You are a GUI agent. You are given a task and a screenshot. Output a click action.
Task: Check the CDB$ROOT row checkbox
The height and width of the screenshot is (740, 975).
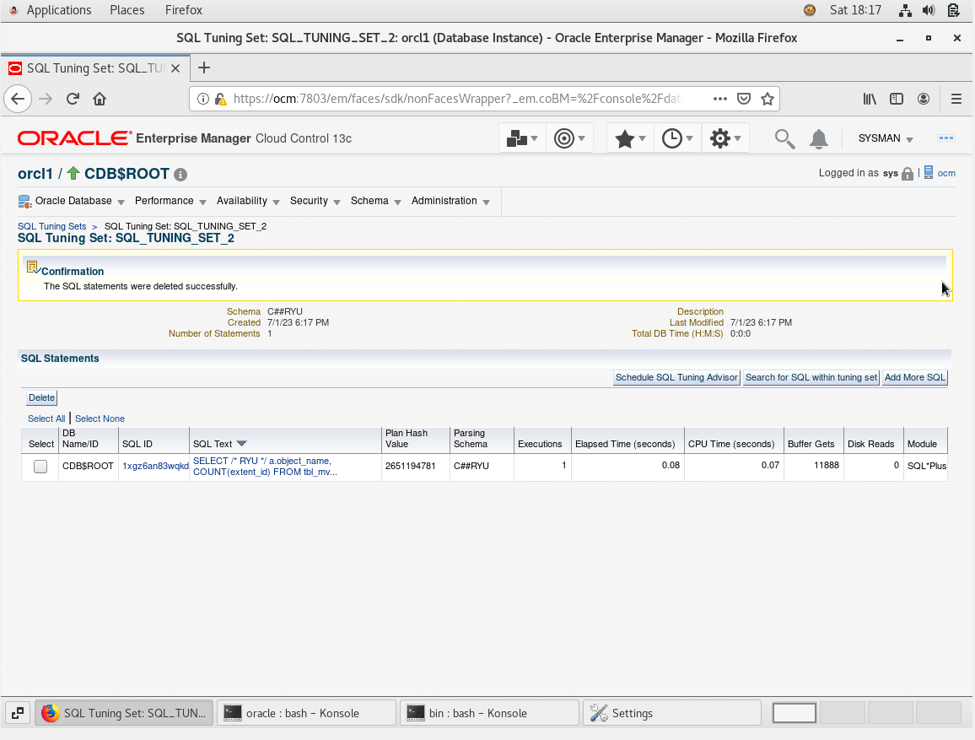(40, 467)
